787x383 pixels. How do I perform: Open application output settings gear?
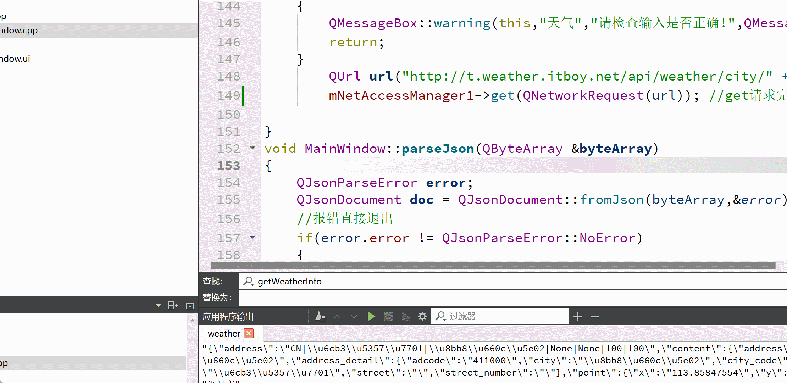(x=422, y=316)
